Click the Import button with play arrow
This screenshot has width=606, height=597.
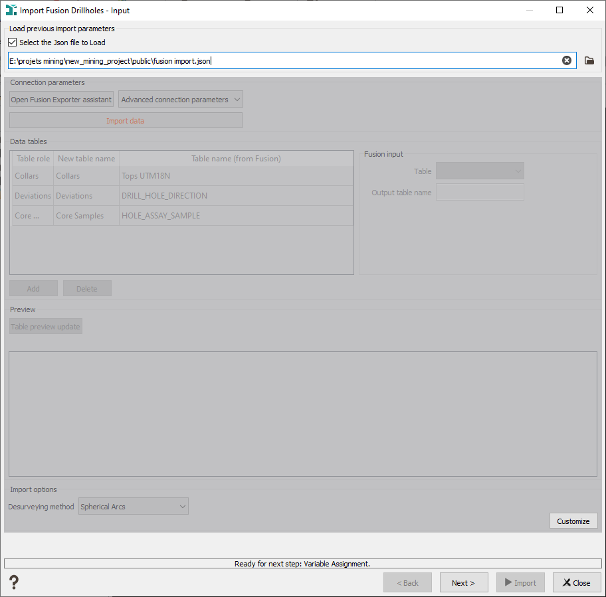(520, 582)
